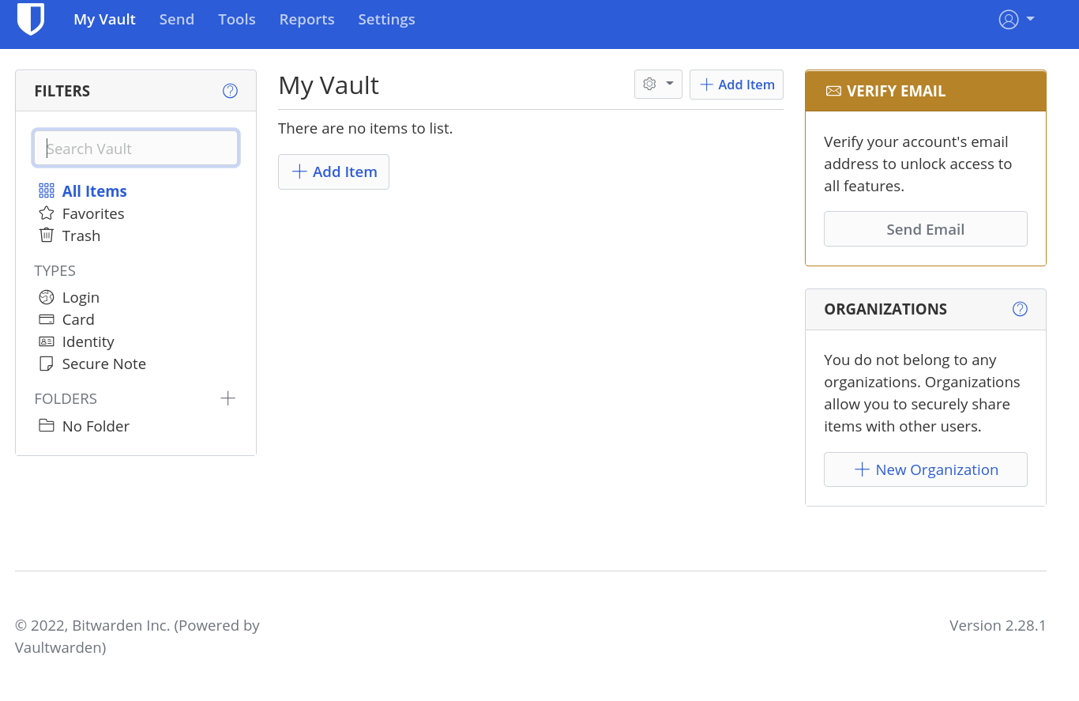Click the No Folder folder icon
Screen dimensions: 1079x701
(47, 426)
